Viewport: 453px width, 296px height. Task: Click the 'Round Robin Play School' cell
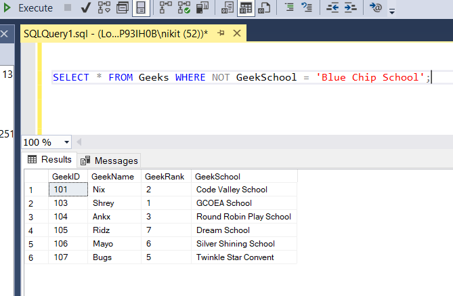244,217
